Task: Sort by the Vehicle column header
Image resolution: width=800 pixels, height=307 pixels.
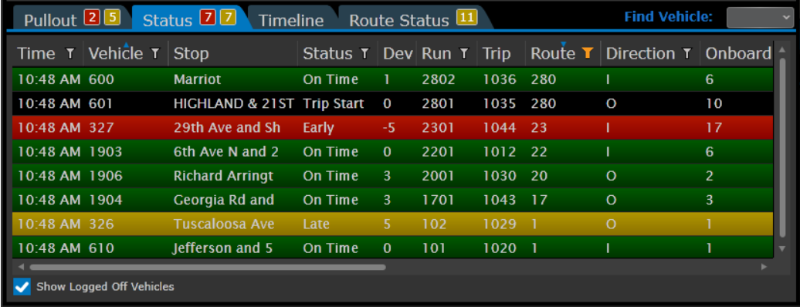Action: [x=116, y=53]
